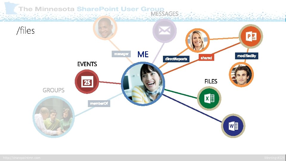Click the Events calendar icon

tap(87, 82)
